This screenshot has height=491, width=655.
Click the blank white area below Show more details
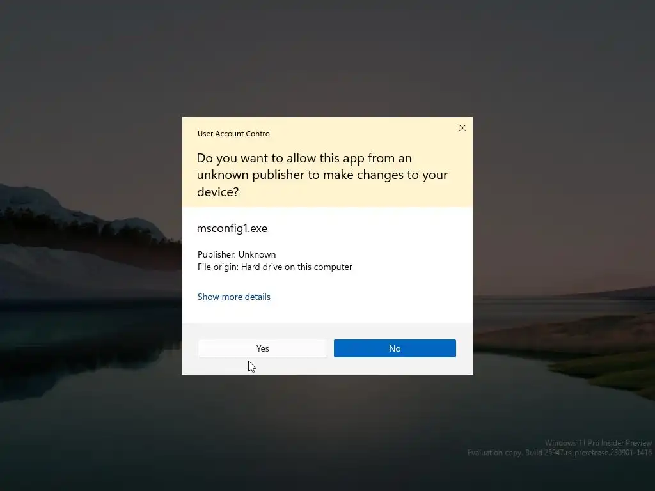click(327, 313)
